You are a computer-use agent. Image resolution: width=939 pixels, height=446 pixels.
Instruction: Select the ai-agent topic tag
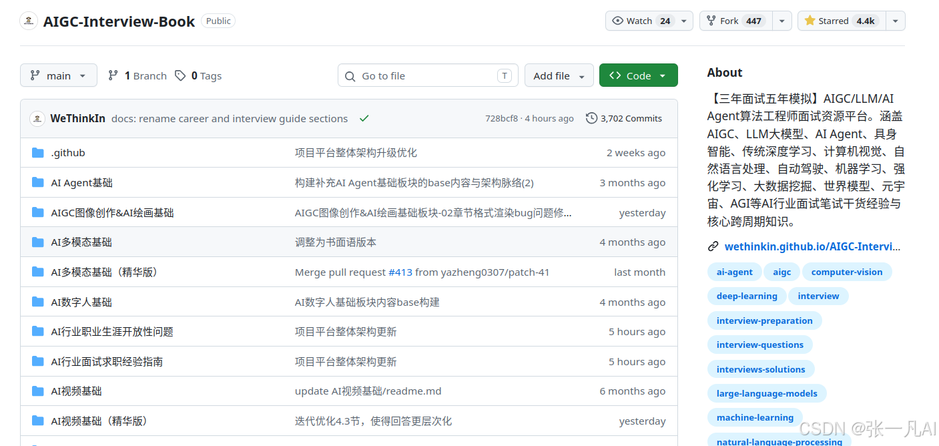click(734, 272)
